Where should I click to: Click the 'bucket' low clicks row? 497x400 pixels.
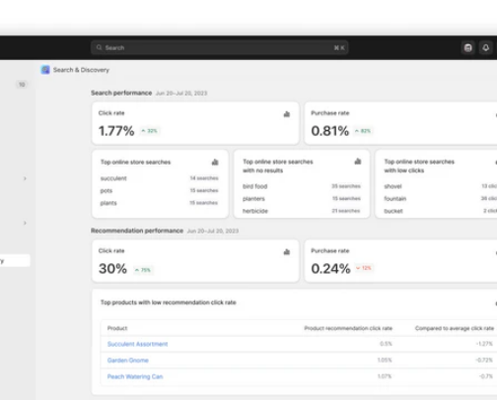click(x=441, y=211)
